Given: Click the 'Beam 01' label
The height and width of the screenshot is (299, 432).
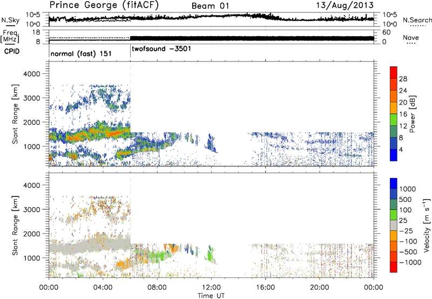Looking at the screenshot, I should [210, 6].
